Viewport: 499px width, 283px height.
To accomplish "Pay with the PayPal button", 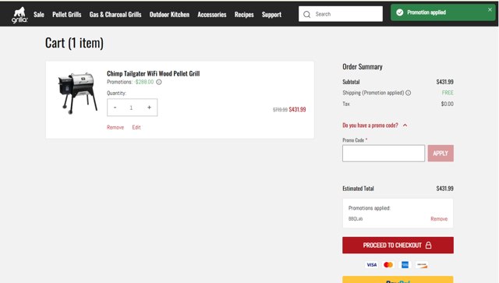I will click(x=398, y=280).
